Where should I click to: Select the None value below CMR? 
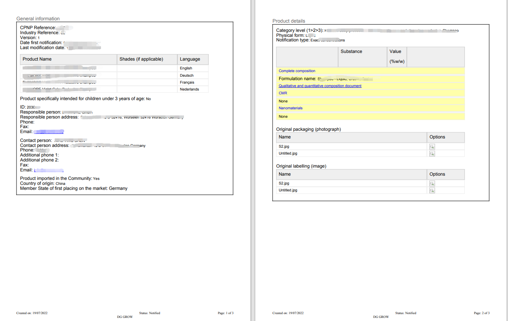click(283, 101)
